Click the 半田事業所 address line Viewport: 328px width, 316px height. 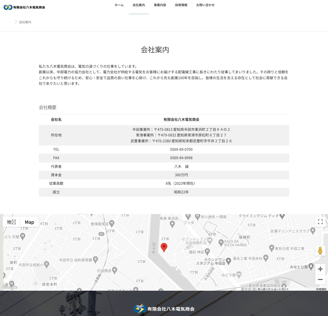pyautogui.click(x=181, y=130)
